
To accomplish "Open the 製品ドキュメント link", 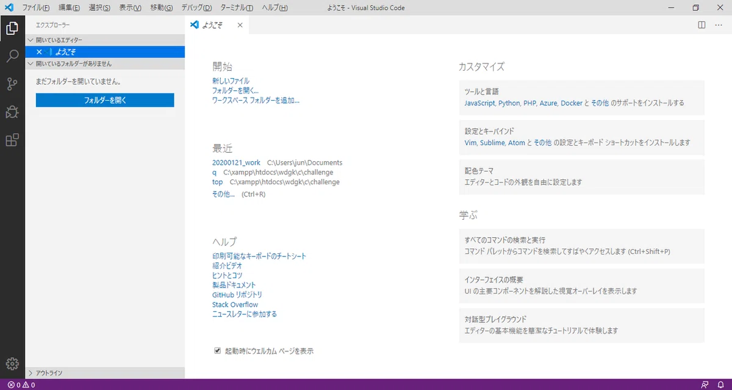I will pyautogui.click(x=234, y=285).
